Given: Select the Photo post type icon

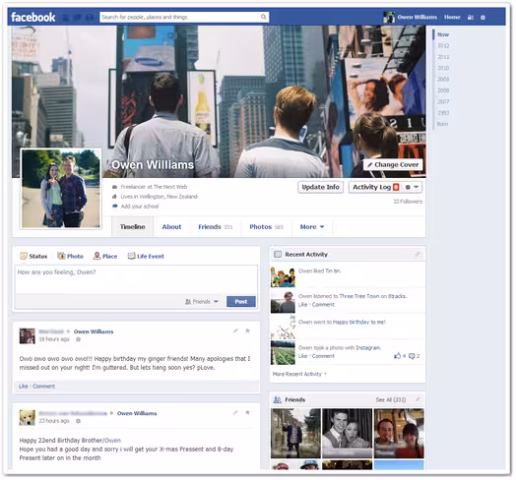Looking at the screenshot, I should click(61, 256).
